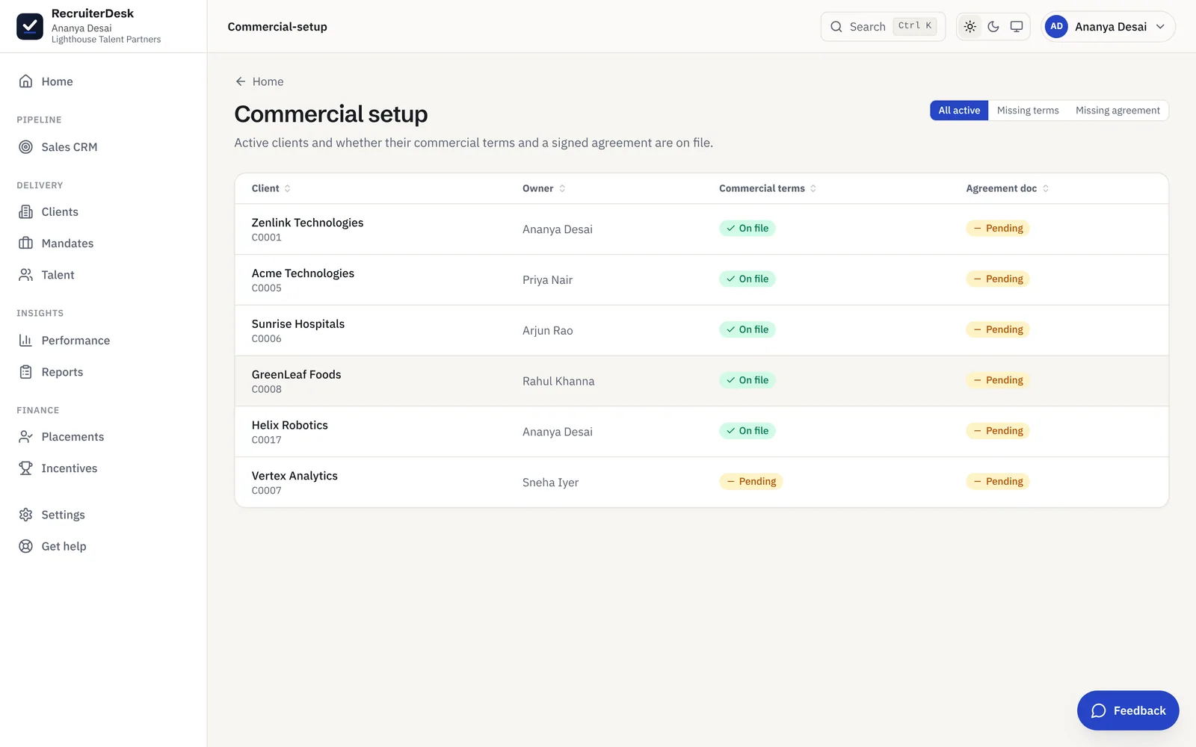
Task: Open Incentives trophy icon
Action: coord(25,468)
